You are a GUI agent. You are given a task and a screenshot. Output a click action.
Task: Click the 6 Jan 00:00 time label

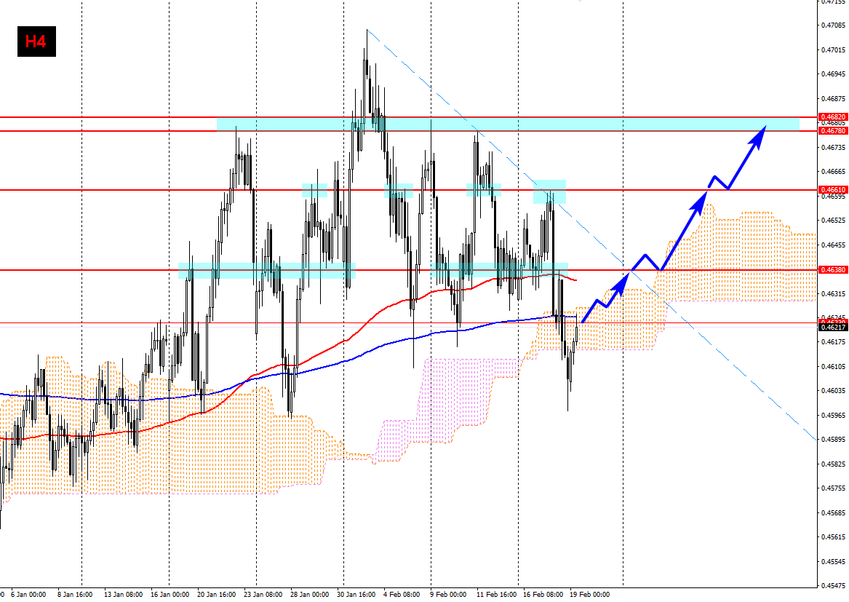(28, 595)
